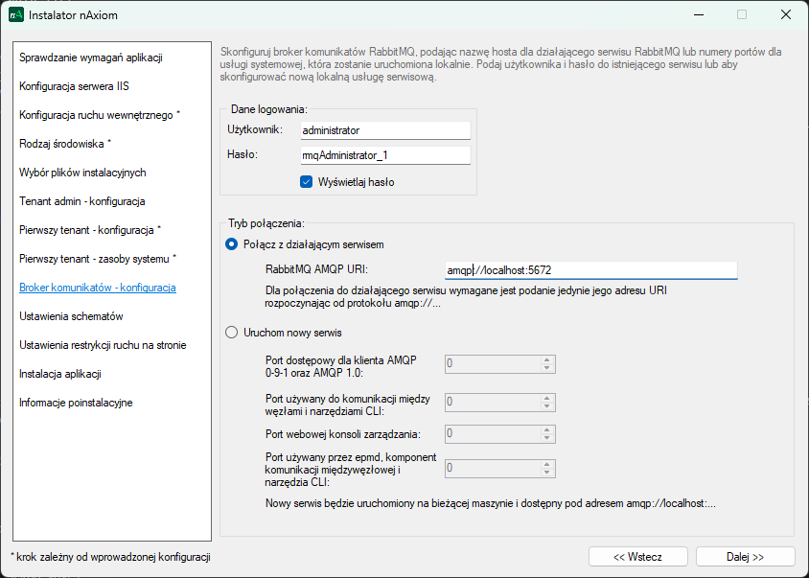The image size is (809, 578).
Task: Select Konfiguracja serwera IIS step
Action: 74,86
